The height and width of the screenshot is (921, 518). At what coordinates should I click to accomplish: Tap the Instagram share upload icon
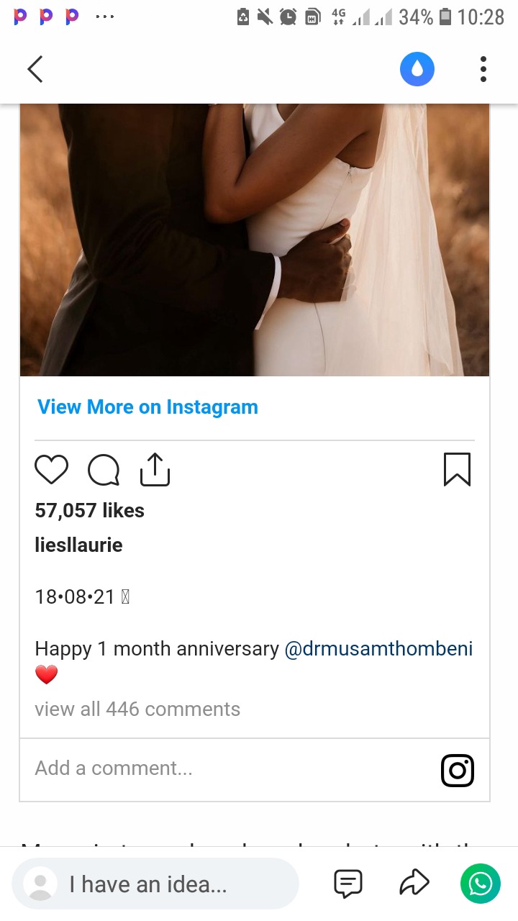[155, 469]
